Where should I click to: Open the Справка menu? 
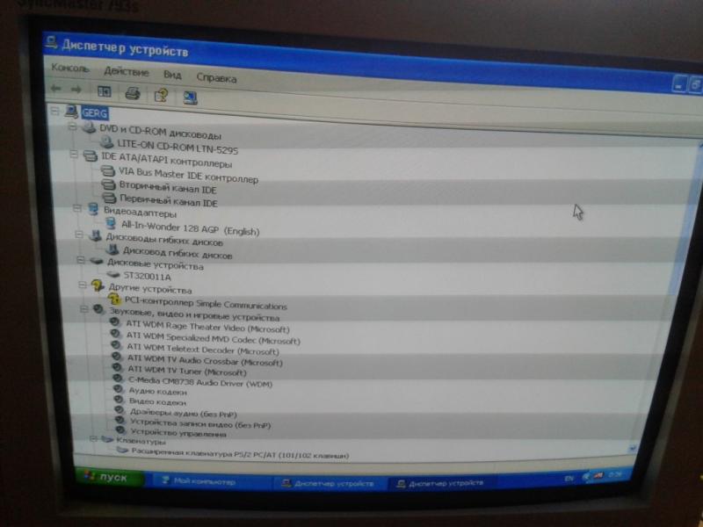[216, 78]
